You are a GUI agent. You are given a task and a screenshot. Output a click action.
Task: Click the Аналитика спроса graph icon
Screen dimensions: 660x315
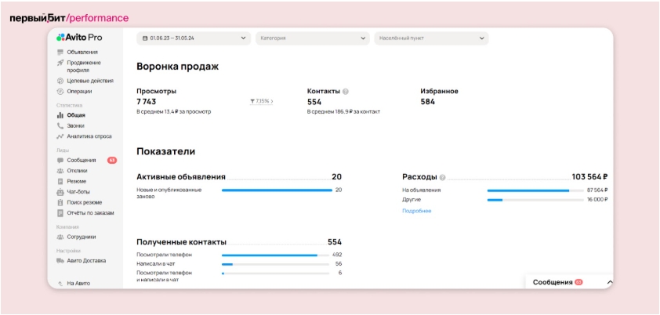point(60,136)
